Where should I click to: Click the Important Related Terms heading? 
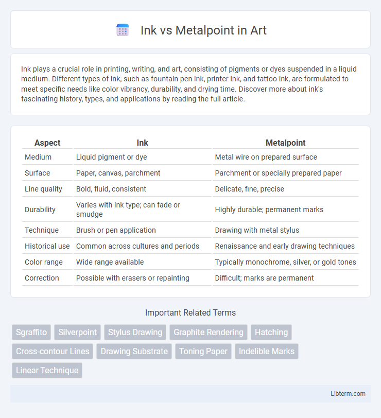pyautogui.click(x=190, y=312)
